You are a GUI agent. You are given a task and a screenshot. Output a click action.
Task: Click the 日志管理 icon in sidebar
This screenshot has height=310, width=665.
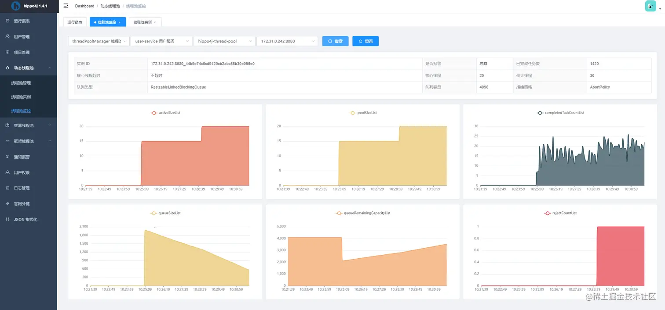coord(7,188)
